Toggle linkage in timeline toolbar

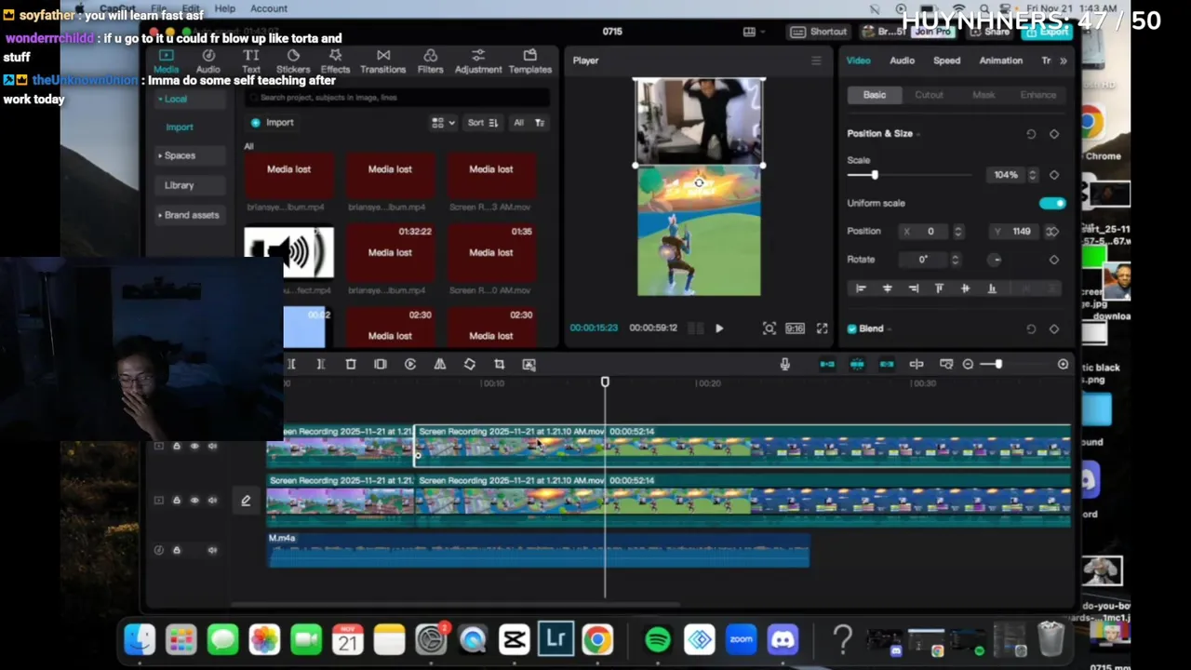(x=887, y=364)
